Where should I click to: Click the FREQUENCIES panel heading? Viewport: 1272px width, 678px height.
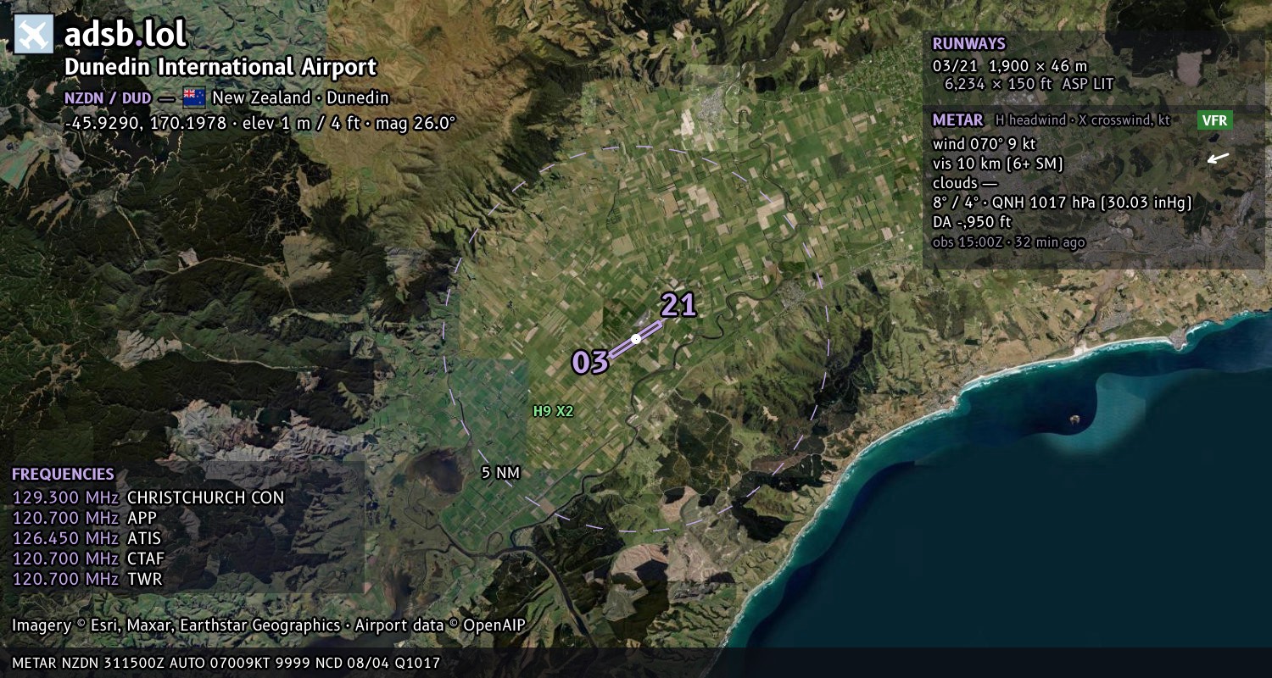click(63, 475)
